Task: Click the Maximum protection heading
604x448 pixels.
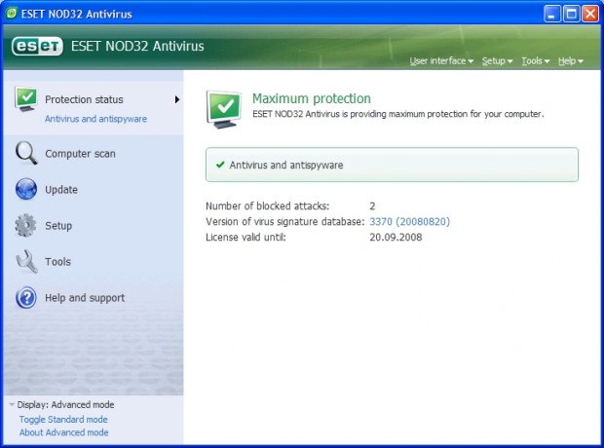Action: (312, 98)
